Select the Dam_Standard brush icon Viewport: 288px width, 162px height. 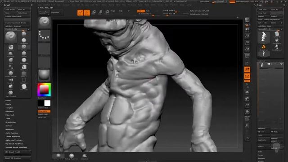11,93
